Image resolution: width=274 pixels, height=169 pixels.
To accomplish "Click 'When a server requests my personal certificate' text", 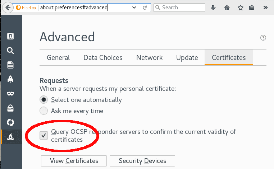I will pyautogui.click(x=108, y=89).
